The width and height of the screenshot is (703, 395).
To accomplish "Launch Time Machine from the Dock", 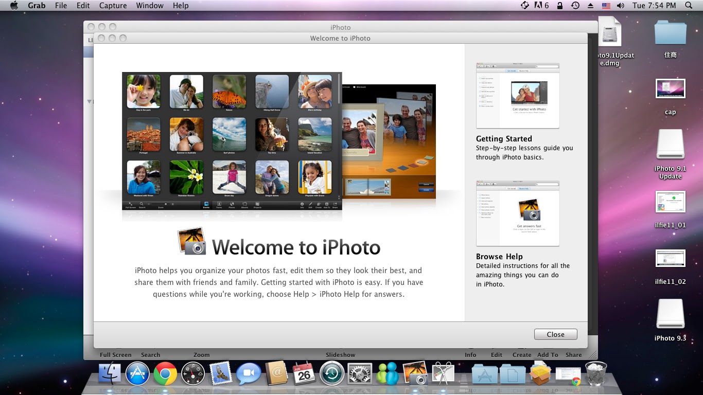I will (332, 374).
